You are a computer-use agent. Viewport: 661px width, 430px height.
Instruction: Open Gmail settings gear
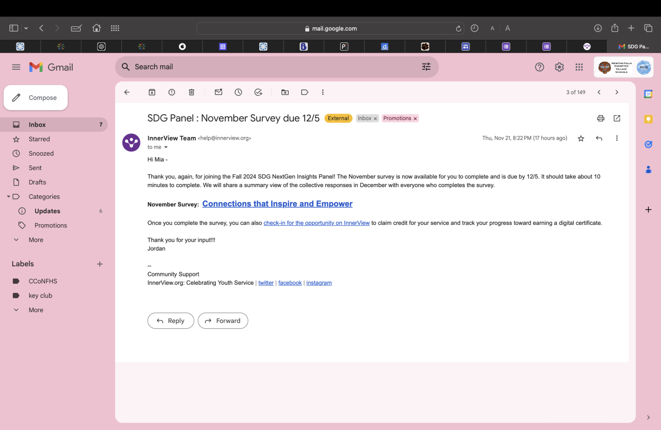click(x=559, y=67)
